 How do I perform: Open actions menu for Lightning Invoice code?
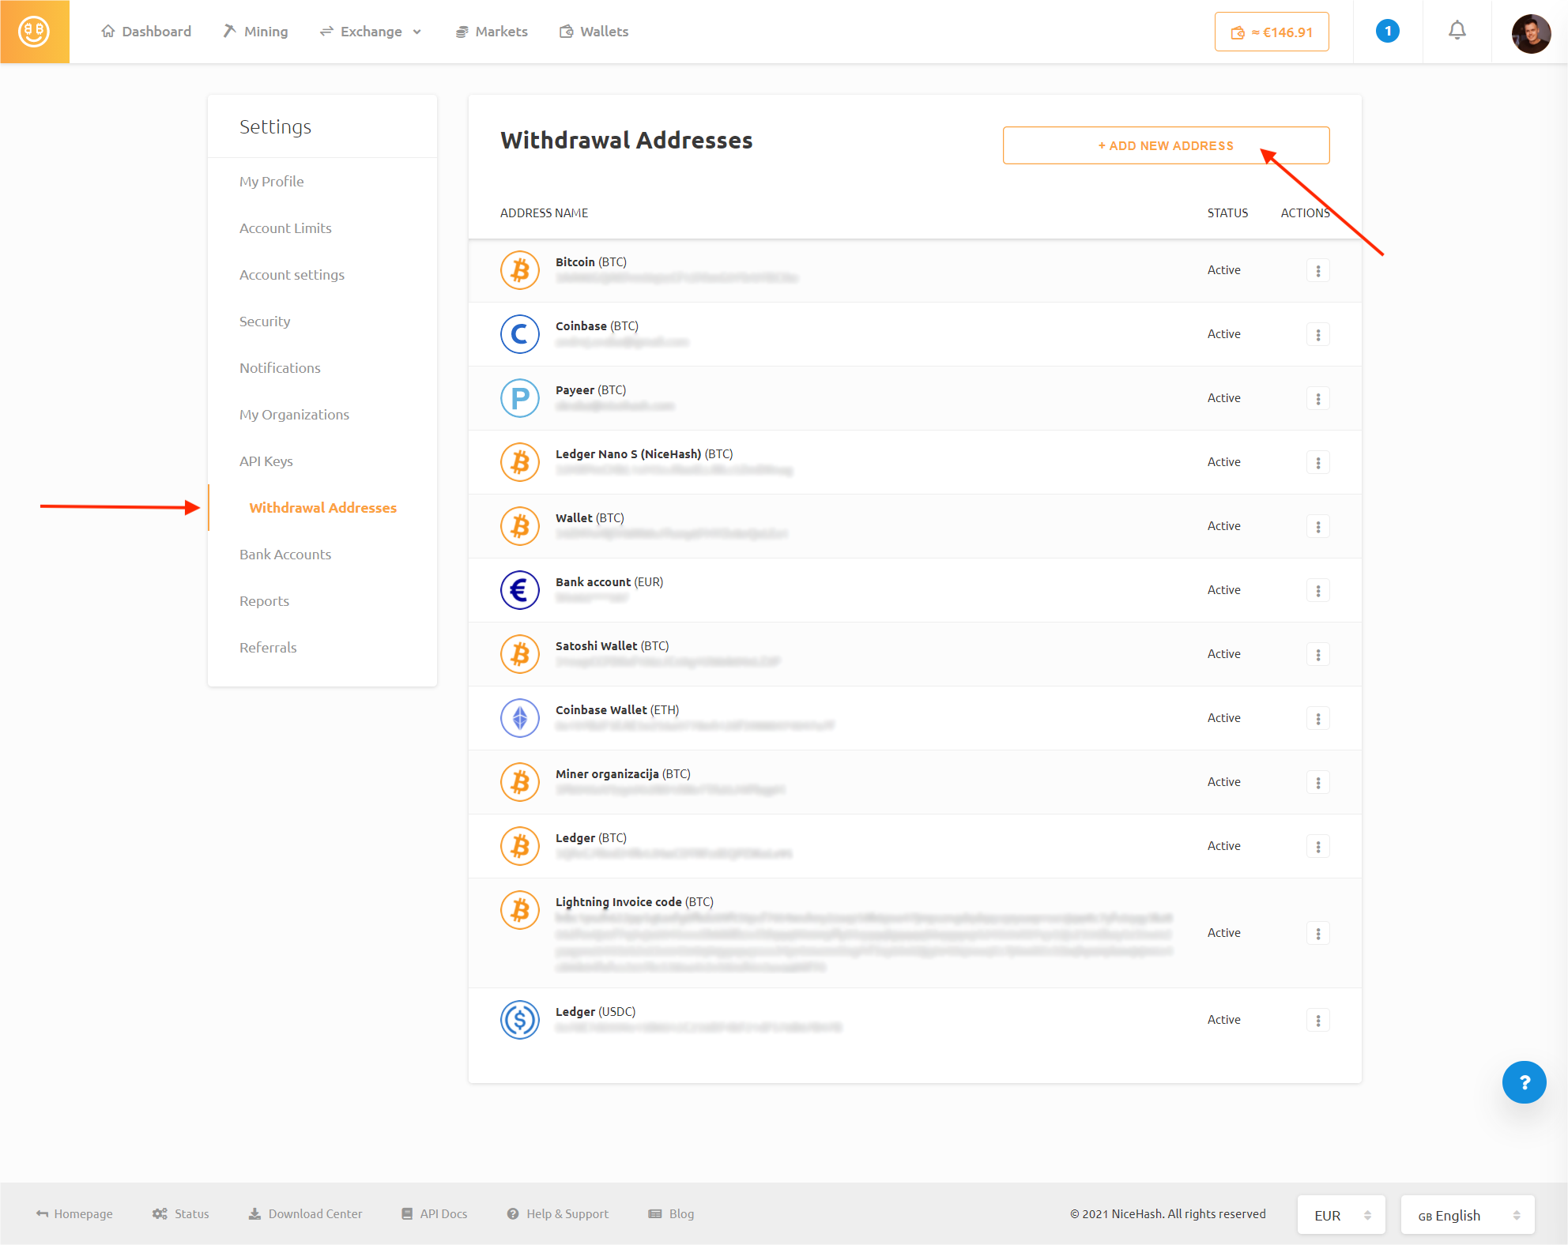(1317, 934)
